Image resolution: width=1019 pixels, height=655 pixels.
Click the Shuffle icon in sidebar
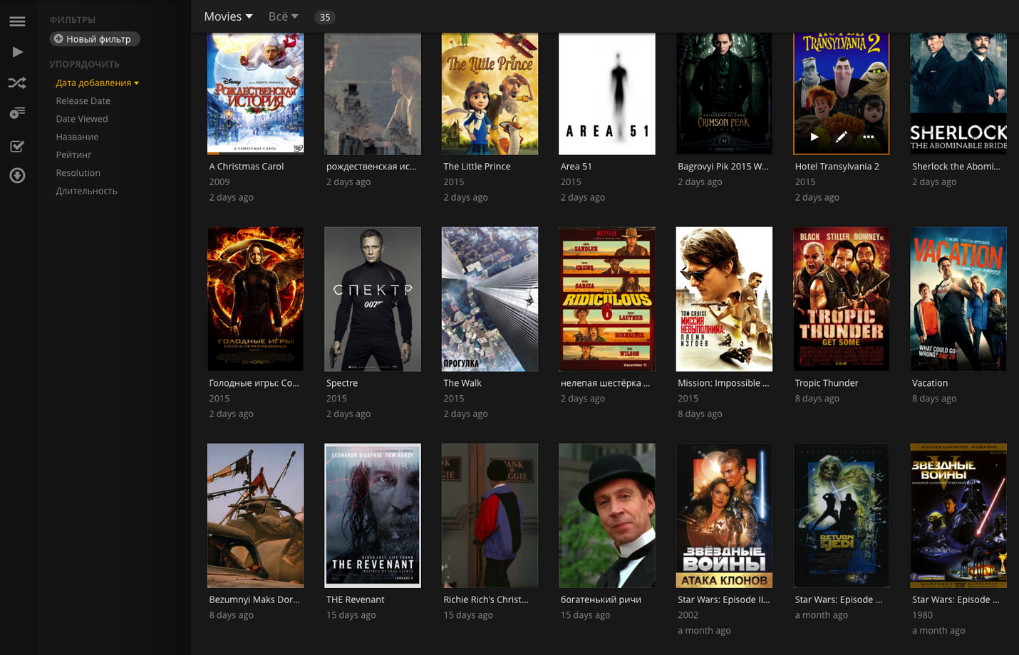[17, 83]
